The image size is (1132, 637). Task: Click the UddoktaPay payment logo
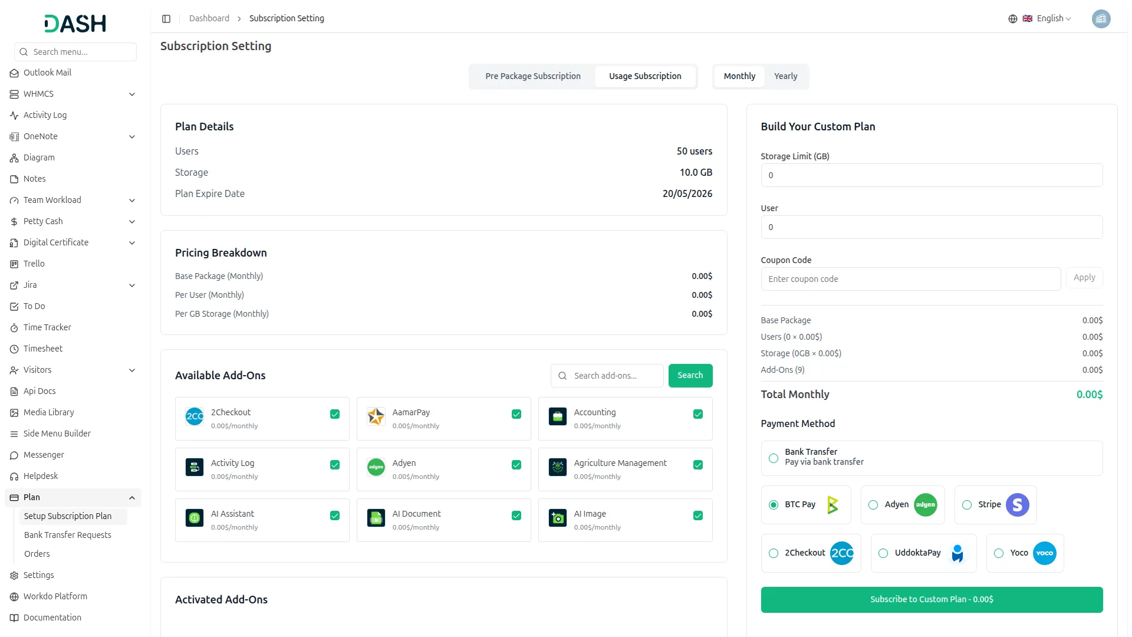[957, 553]
